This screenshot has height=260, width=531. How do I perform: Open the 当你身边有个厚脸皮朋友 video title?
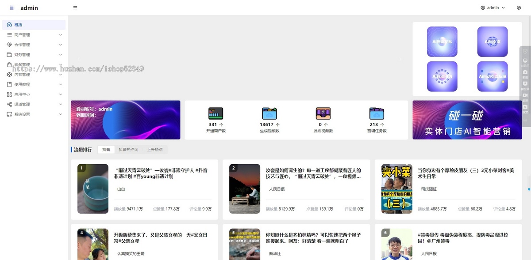point(466,173)
